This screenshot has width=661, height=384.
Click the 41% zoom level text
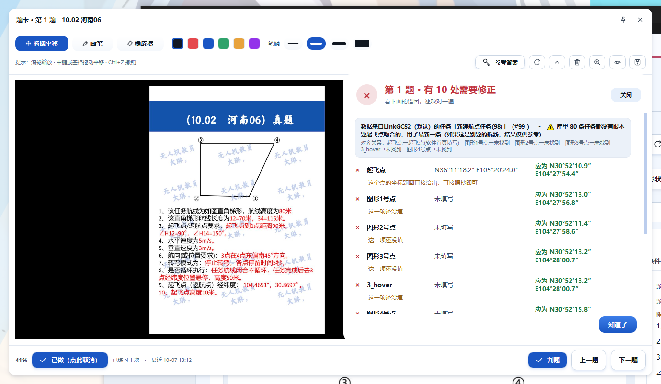(x=21, y=360)
